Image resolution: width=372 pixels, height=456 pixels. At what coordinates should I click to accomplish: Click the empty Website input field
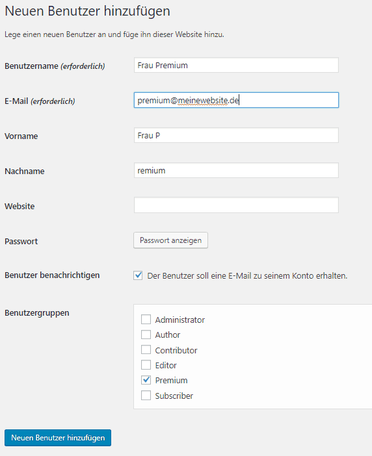click(x=236, y=205)
